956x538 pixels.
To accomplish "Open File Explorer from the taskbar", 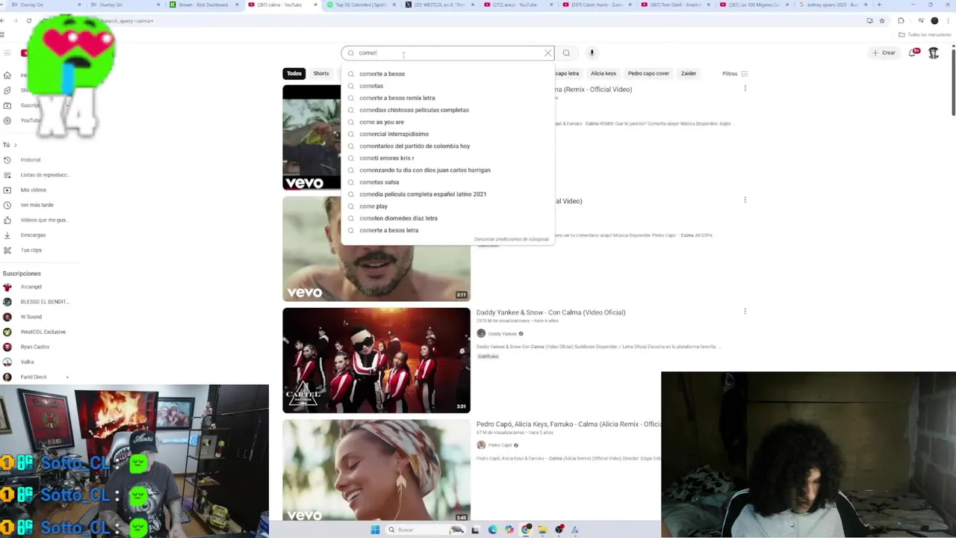I will 543,530.
